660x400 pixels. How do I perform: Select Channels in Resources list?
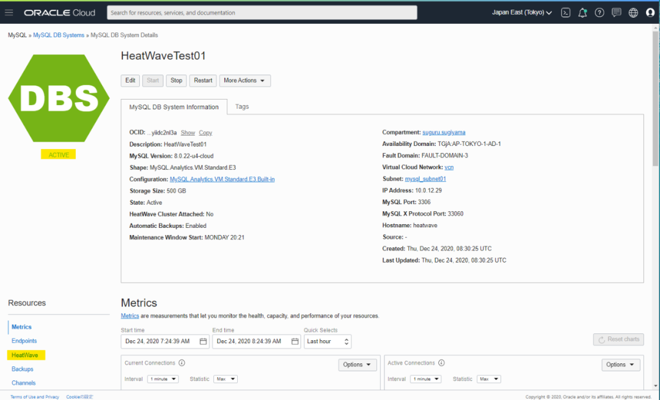point(24,383)
